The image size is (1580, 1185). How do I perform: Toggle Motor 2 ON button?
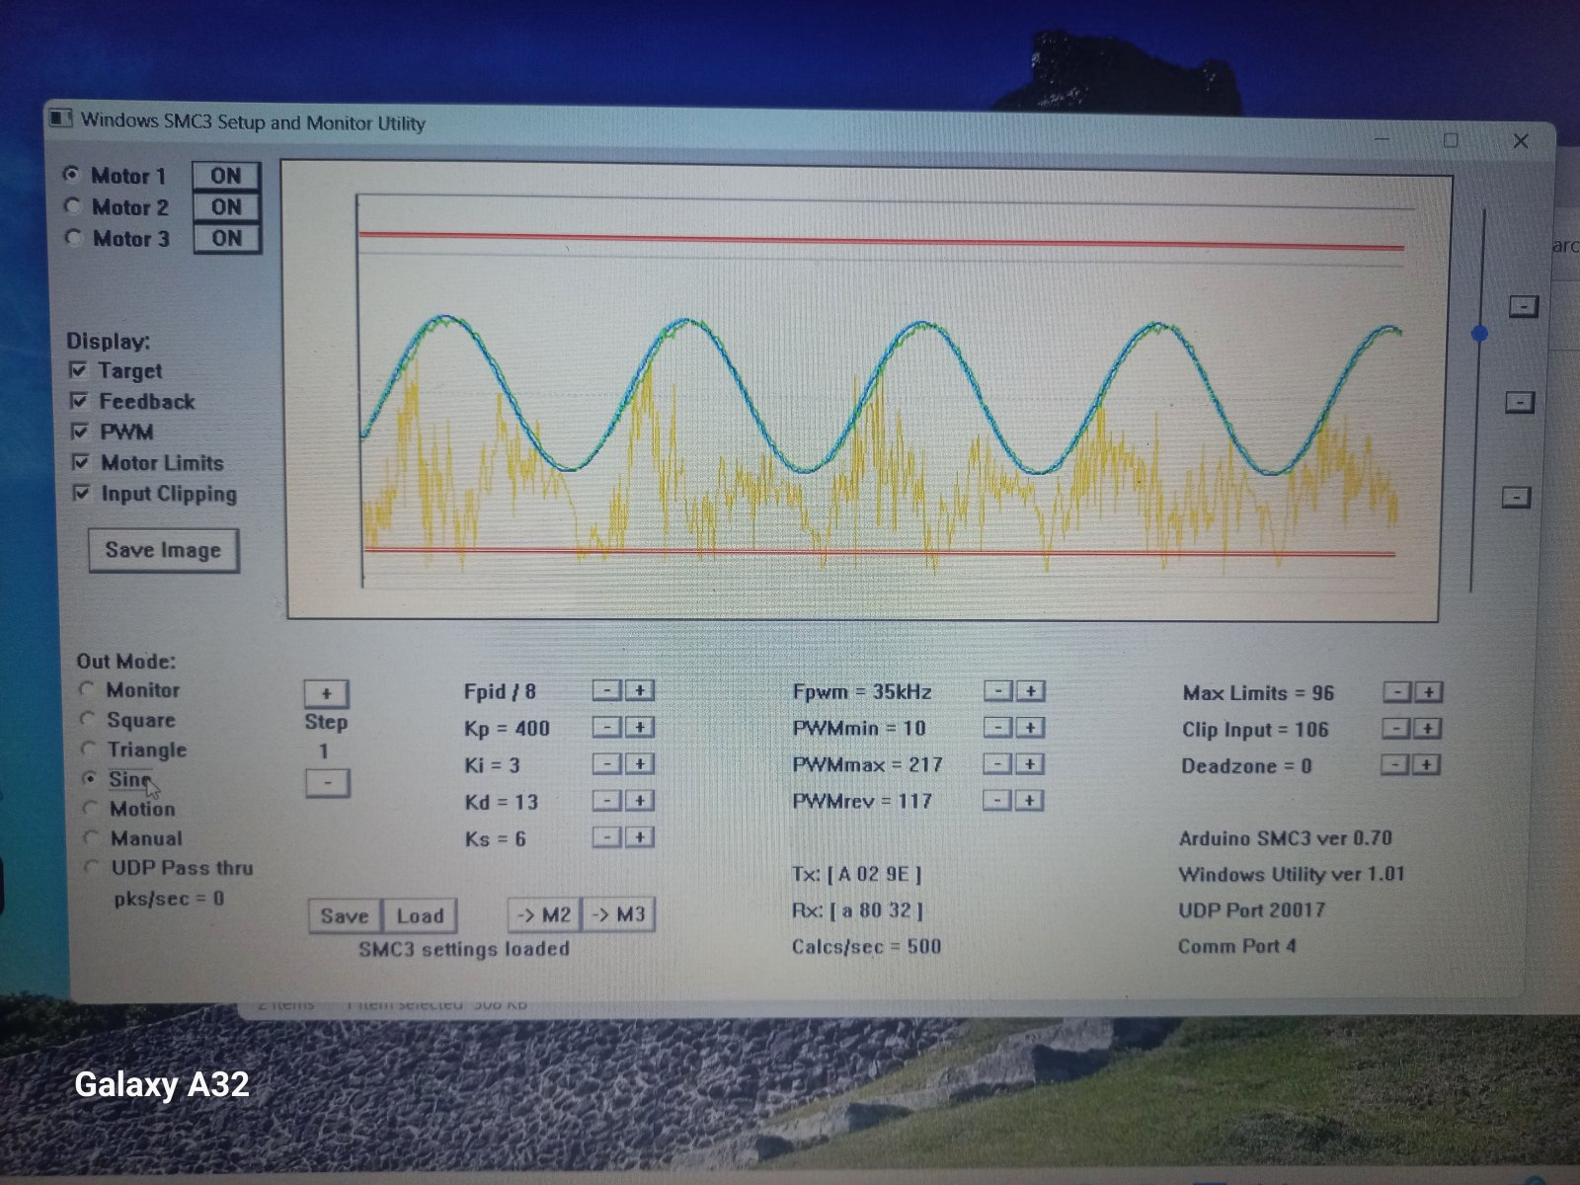(226, 206)
